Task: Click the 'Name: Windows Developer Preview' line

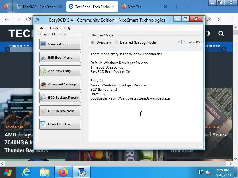Action: point(118,85)
